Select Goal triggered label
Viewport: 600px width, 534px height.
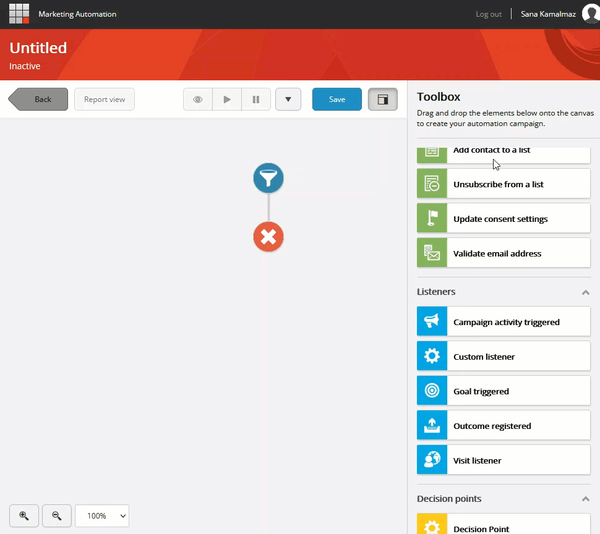pos(481,391)
